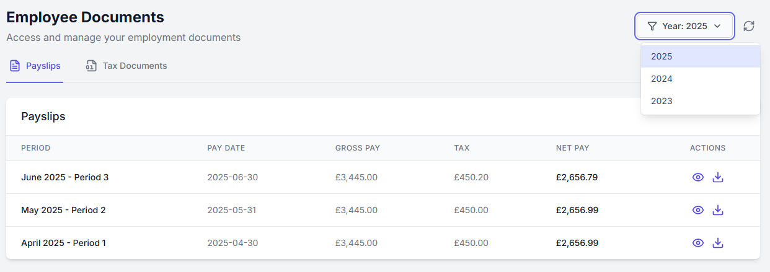Click the Net Pay column header
770x272 pixels.
[572, 148]
